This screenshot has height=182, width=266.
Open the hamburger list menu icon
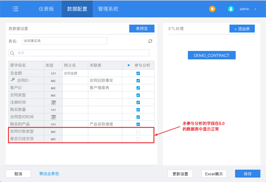[x=15, y=9]
